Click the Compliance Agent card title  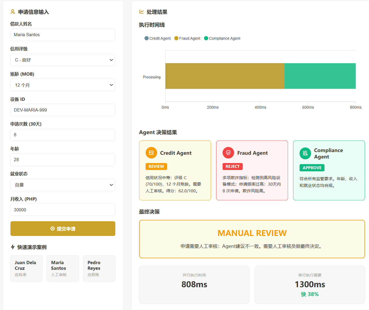329,153
